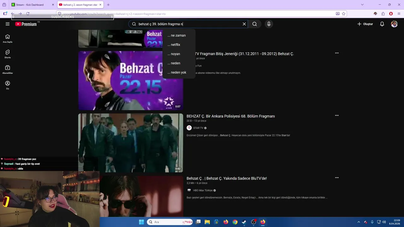Go back in browser history
Viewport: 404px width, 227px height.
[x=13, y=14]
